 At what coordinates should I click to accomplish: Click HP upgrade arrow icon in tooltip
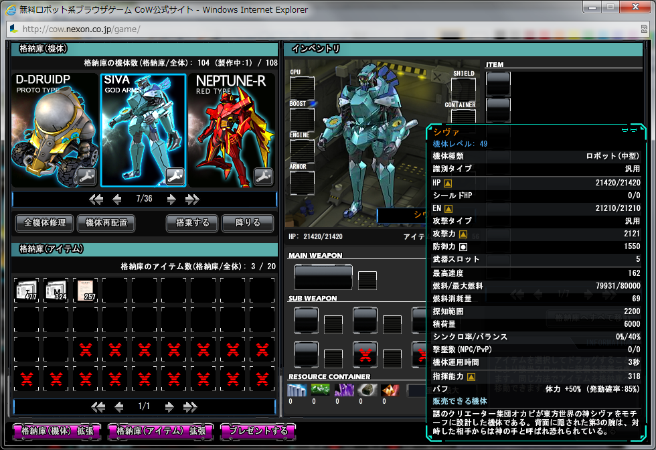[448, 183]
